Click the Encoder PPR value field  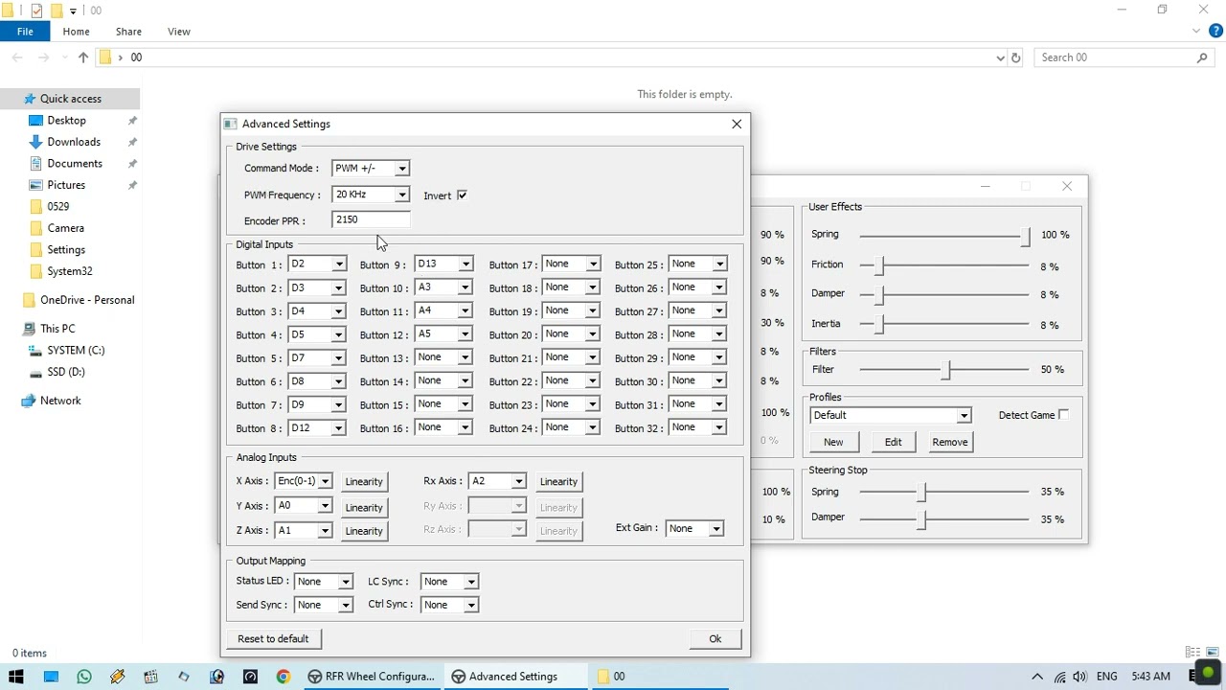pyautogui.click(x=370, y=219)
